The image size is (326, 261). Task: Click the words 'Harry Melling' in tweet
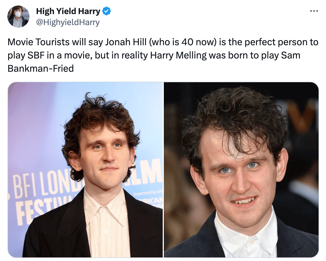point(178,55)
